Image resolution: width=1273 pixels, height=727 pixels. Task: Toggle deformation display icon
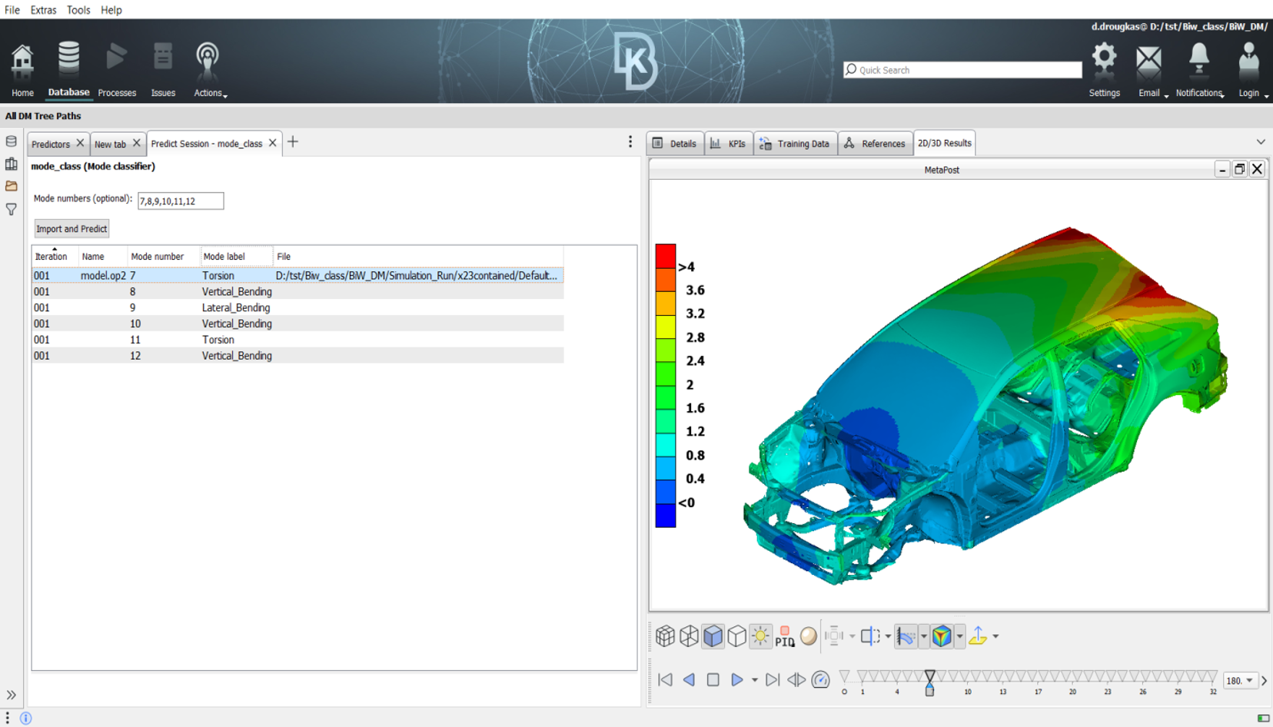tap(906, 636)
